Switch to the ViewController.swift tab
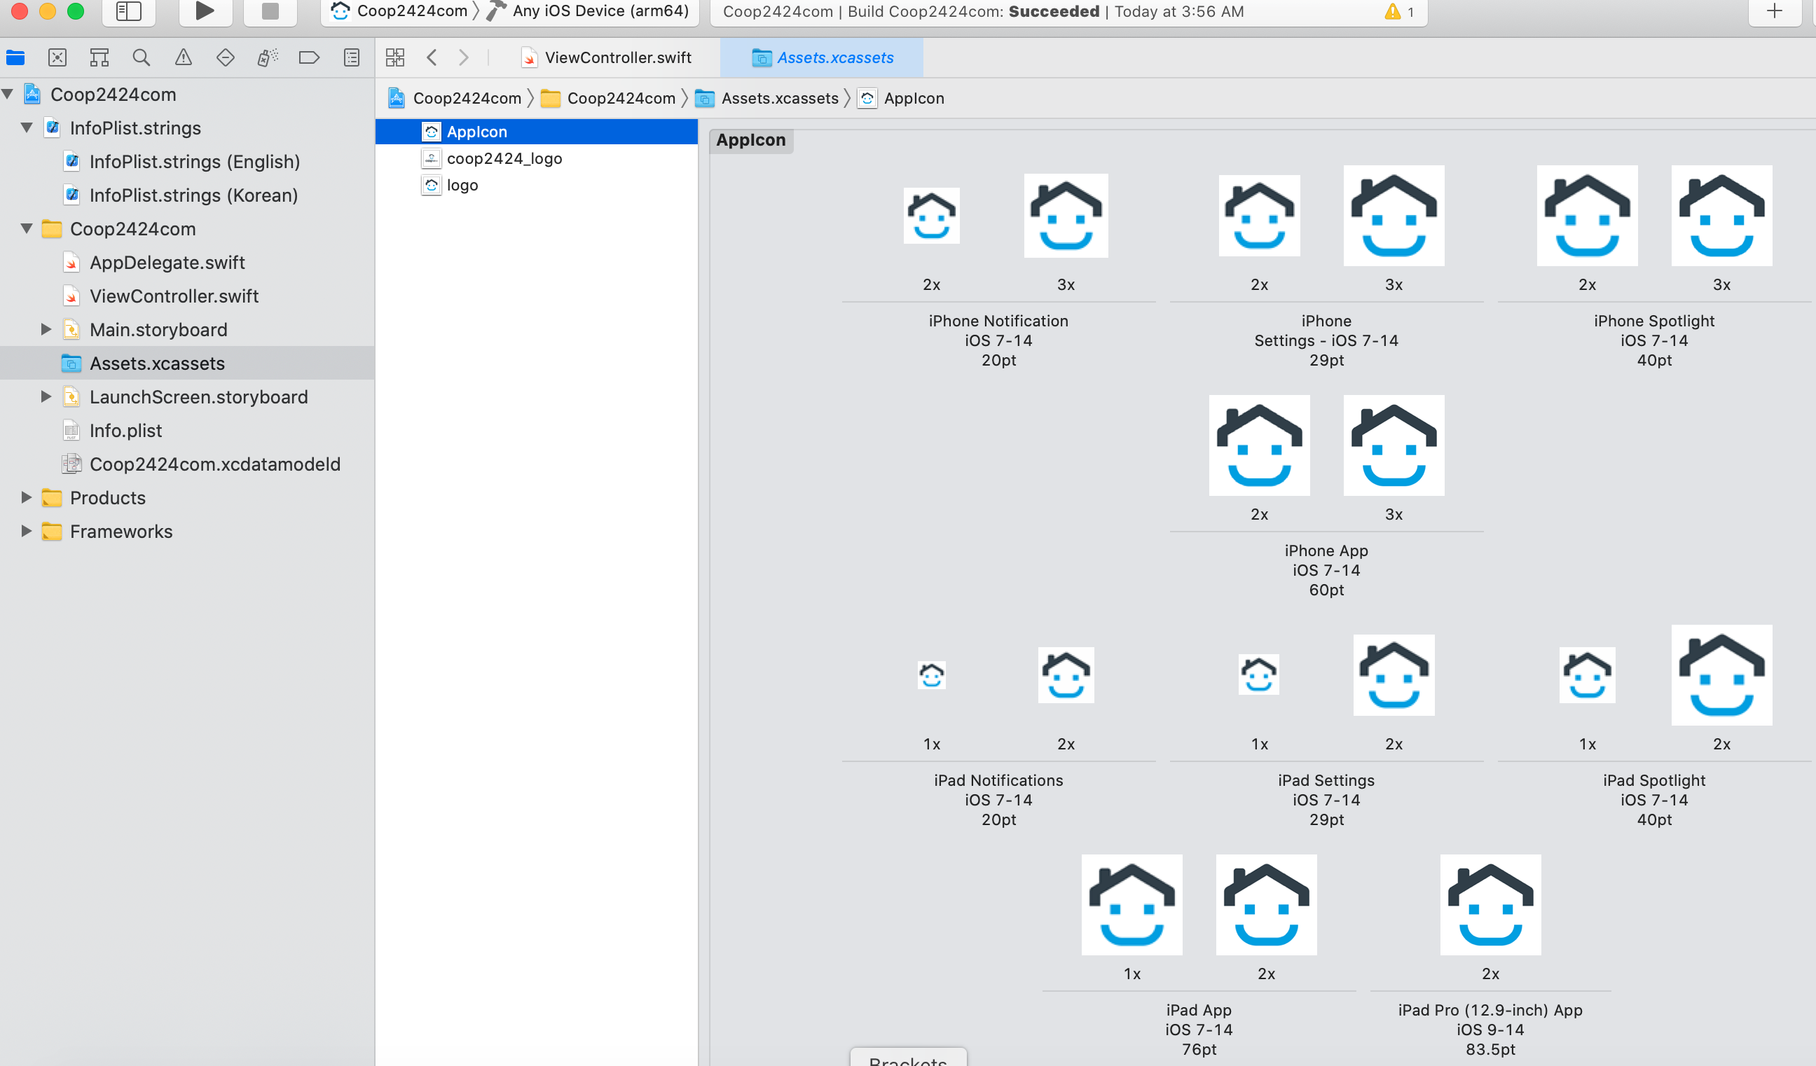Viewport: 1816px width, 1066px height. pyautogui.click(x=617, y=57)
